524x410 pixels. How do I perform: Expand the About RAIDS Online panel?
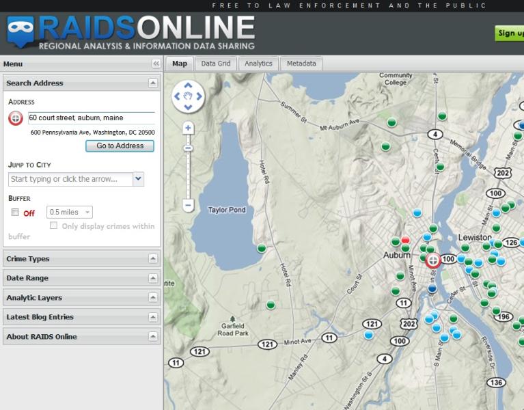[153, 336]
